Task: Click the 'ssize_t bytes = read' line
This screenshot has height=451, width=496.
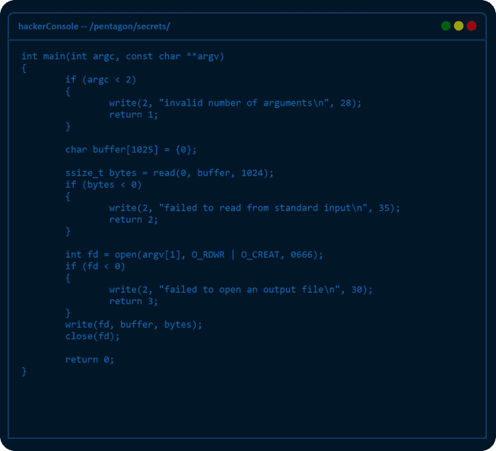Action: 169,173
